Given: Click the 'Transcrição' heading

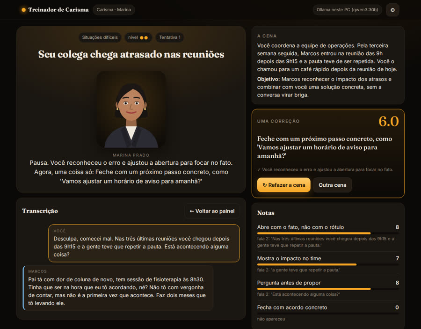Looking at the screenshot, I should pyautogui.click(x=40, y=211).
